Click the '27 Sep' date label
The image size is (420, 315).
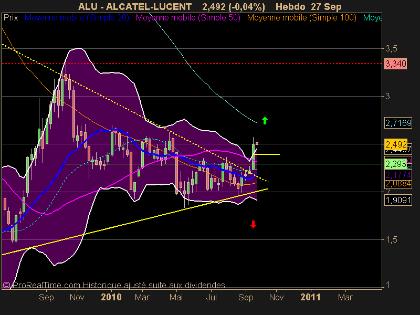(326, 6)
